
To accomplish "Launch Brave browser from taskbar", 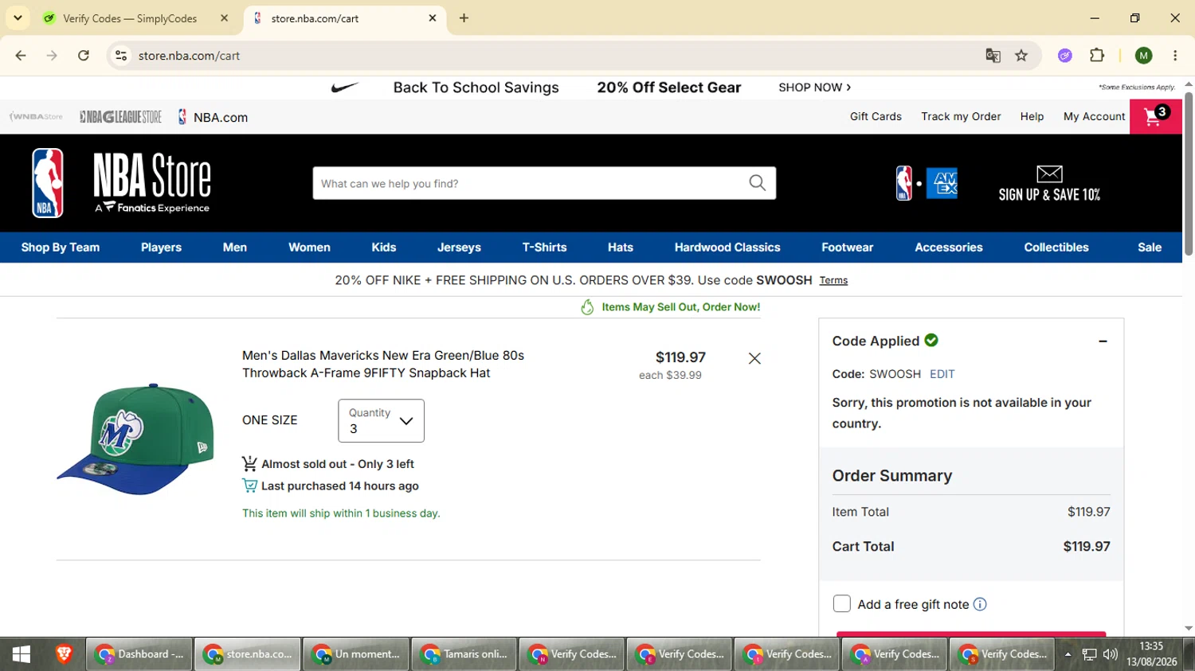I will 64,654.
